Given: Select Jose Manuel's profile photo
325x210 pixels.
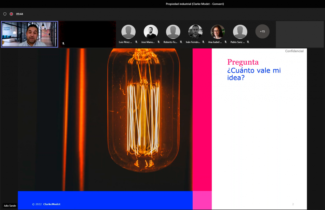Looking at the screenshot, I should coord(151,32).
